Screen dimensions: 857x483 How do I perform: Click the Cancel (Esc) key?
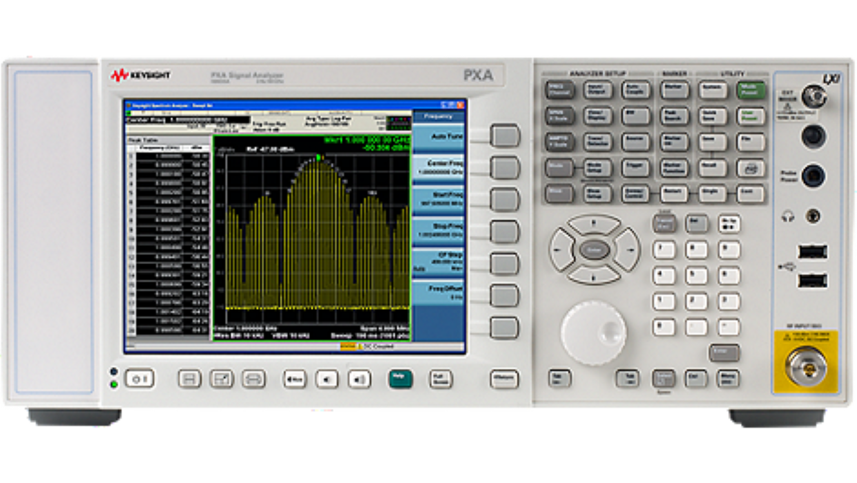(664, 223)
